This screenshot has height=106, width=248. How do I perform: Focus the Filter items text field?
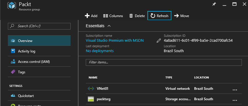tap(164, 62)
